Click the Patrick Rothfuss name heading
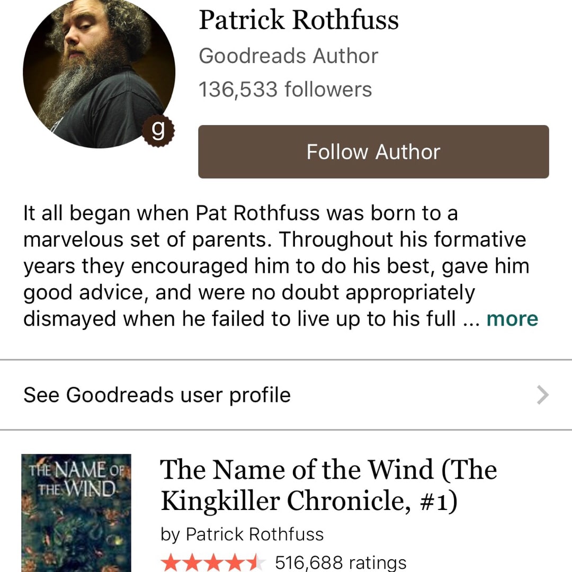The height and width of the screenshot is (572, 572). (x=299, y=20)
